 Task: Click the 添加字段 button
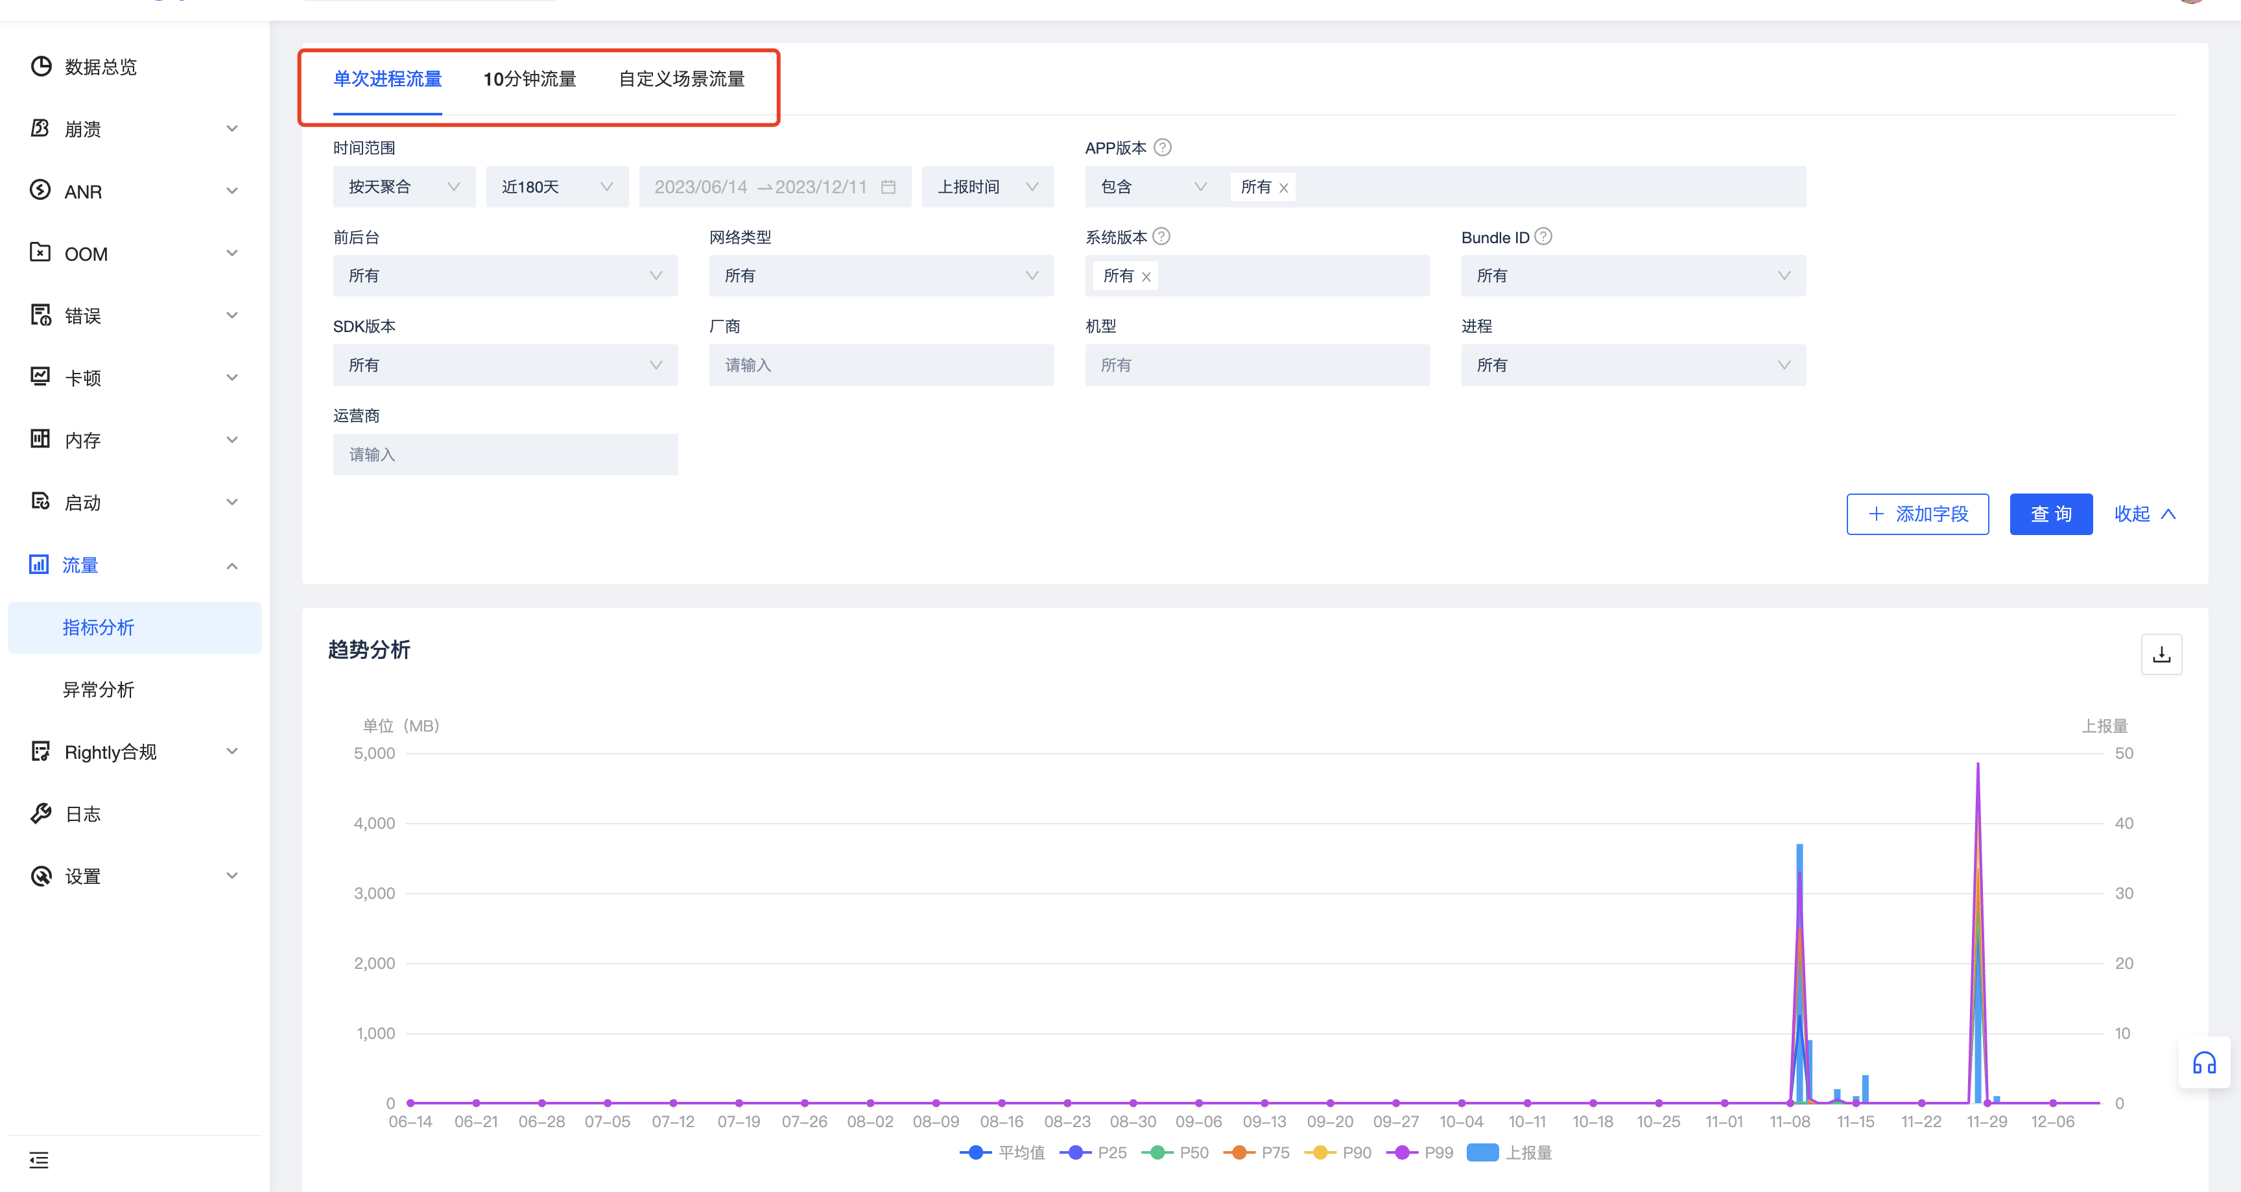(x=1917, y=514)
